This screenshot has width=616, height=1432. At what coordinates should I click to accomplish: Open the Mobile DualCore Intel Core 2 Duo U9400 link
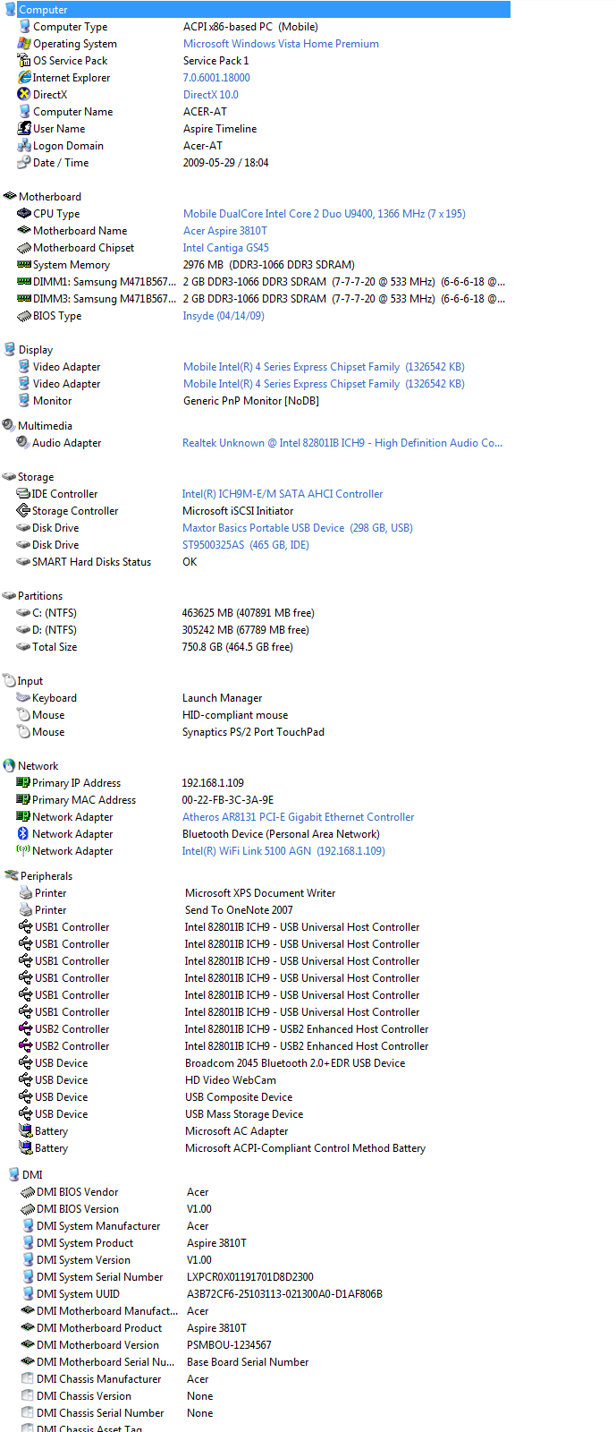click(x=325, y=214)
